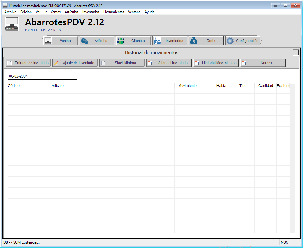Go to Ventas module button
The width and height of the screenshot is (303, 248).
coord(61,41)
